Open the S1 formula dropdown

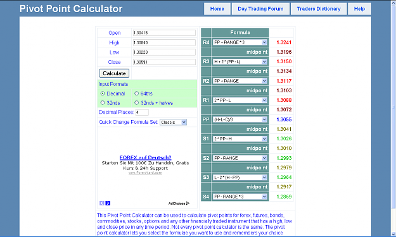pos(240,139)
